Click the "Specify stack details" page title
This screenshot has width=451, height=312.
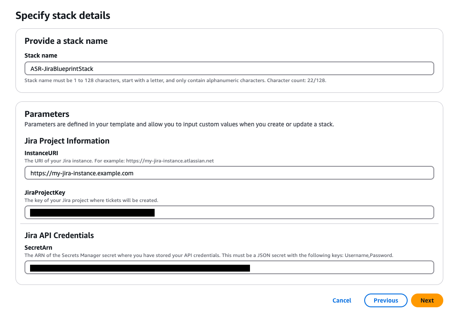point(63,16)
